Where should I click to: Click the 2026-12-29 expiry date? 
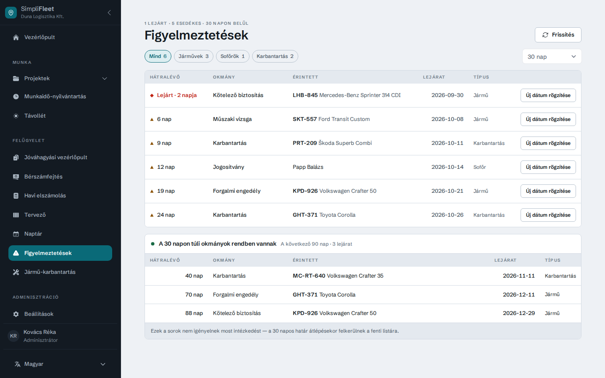[519, 313]
